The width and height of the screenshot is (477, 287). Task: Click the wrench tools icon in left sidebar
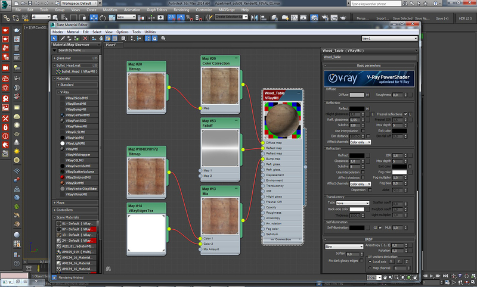[5, 118]
